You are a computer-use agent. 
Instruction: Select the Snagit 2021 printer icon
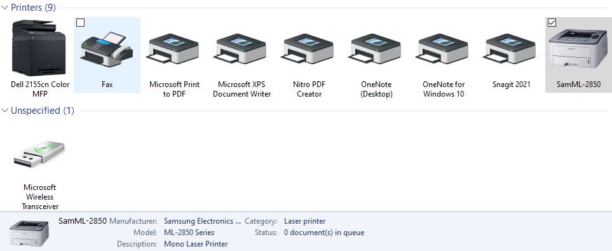click(510, 49)
